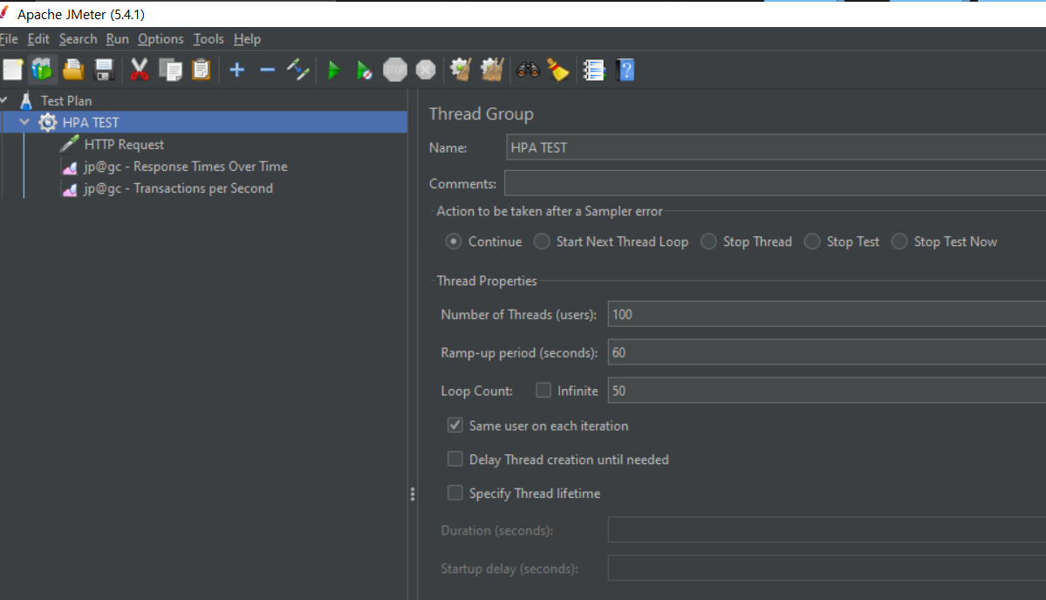Collapse the Test Plan tree node
The height and width of the screenshot is (600, 1046).
click(x=4, y=100)
